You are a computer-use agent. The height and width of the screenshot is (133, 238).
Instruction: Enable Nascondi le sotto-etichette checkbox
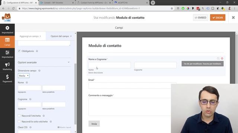[x=19, y=122]
